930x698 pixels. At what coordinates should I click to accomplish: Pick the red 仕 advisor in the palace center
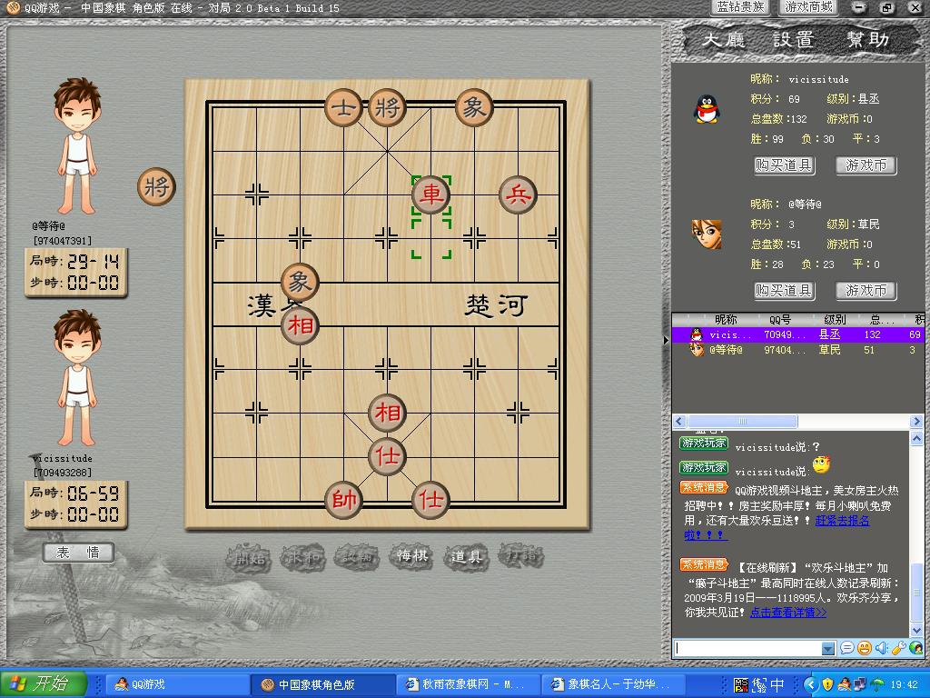pos(387,456)
